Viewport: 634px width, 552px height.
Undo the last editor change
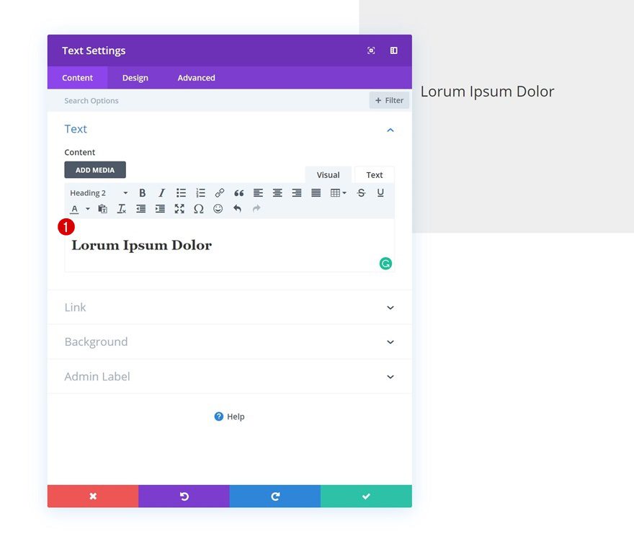[237, 208]
